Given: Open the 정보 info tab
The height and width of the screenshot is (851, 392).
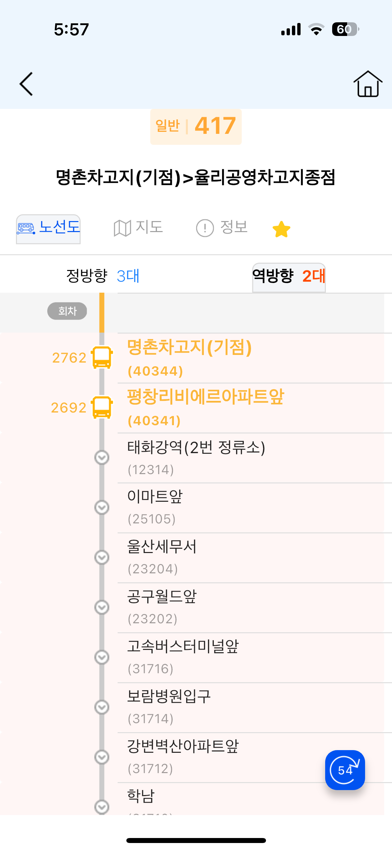Looking at the screenshot, I should point(222,228).
